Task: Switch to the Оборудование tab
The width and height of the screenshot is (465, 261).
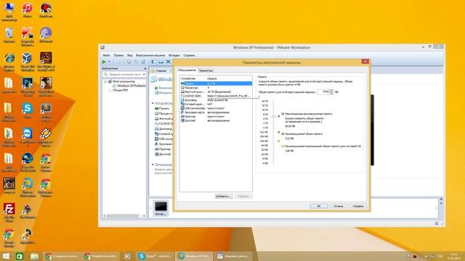Action: click(x=187, y=70)
